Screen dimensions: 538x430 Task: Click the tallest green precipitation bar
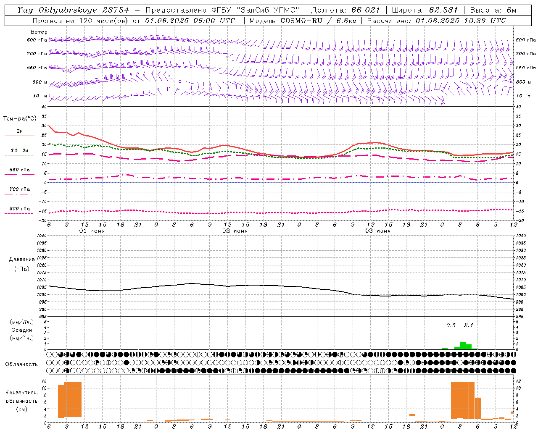(x=463, y=346)
